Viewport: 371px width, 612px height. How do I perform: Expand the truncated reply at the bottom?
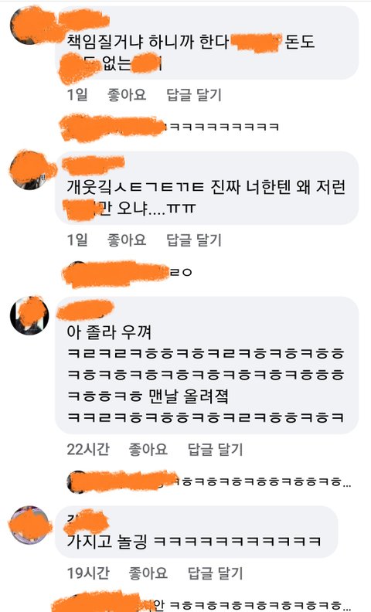[202, 605]
